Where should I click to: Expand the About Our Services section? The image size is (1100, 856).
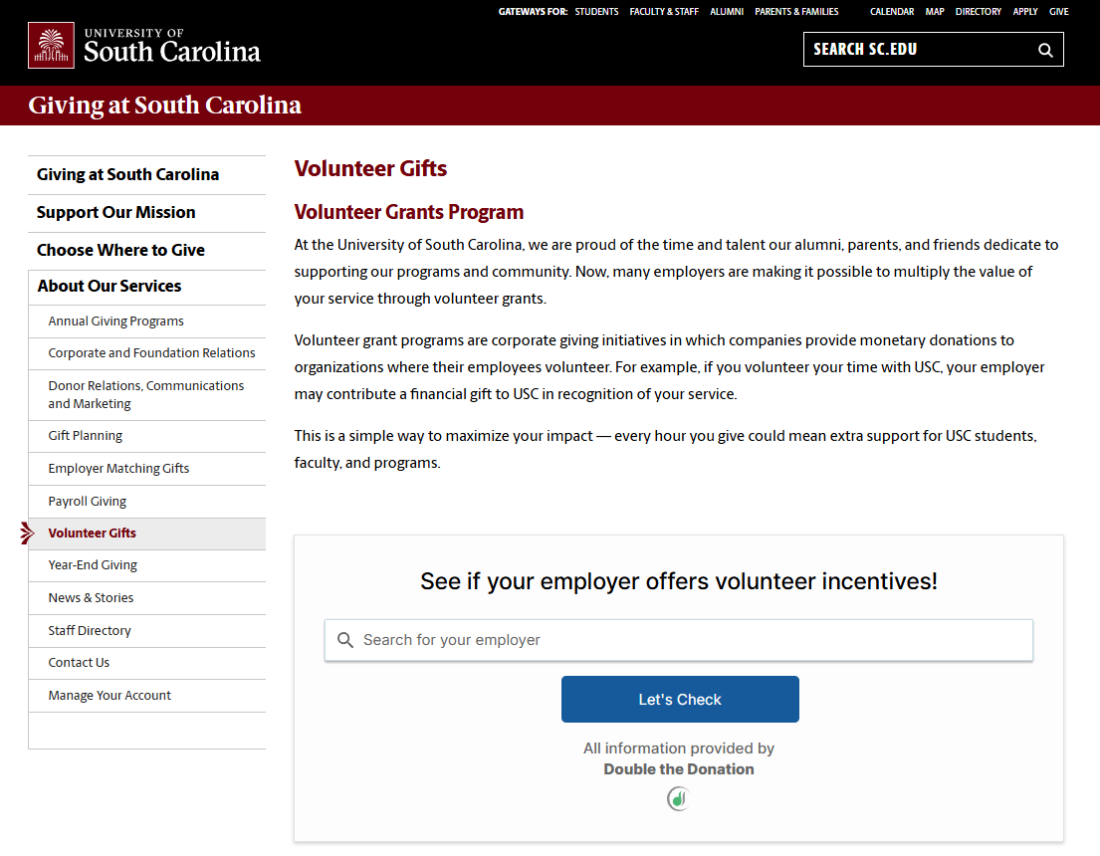coord(110,286)
